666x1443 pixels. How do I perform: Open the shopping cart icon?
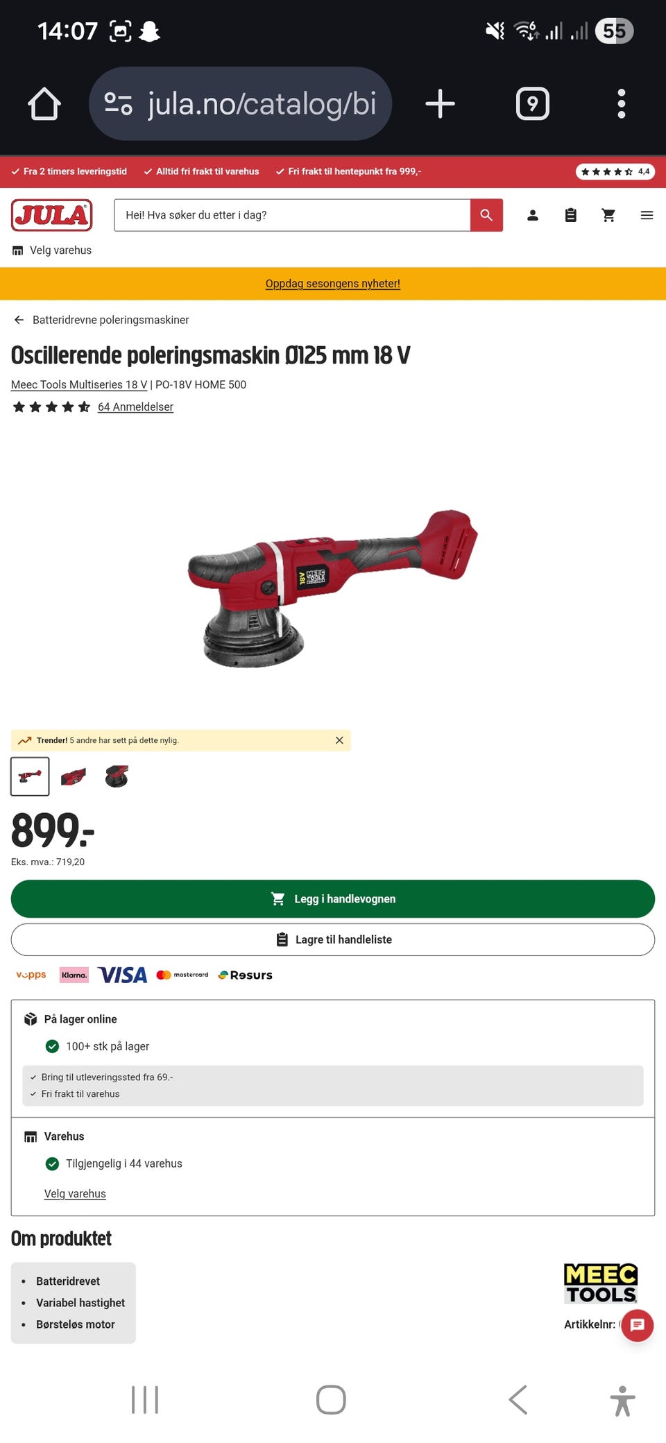coord(608,215)
